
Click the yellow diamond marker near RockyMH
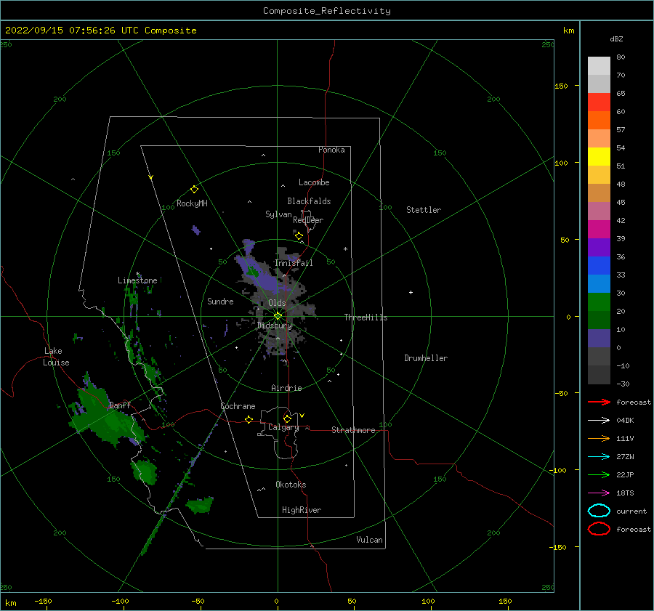coord(194,190)
